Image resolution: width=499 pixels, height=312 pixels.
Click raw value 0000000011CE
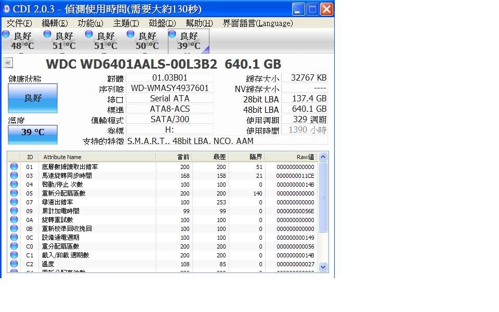[x=295, y=176]
